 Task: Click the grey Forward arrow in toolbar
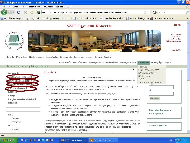(x=10, y=12)
